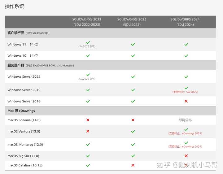
Task: Click red X for macOS Sonoma under 2022
Action: (88, 120)
